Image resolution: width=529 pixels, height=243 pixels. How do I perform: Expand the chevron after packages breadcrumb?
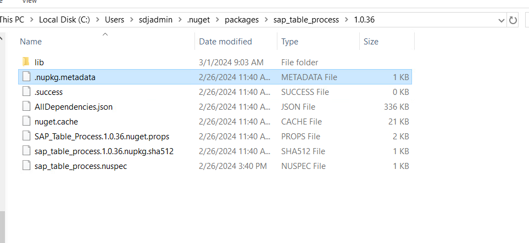coord(266,20)
